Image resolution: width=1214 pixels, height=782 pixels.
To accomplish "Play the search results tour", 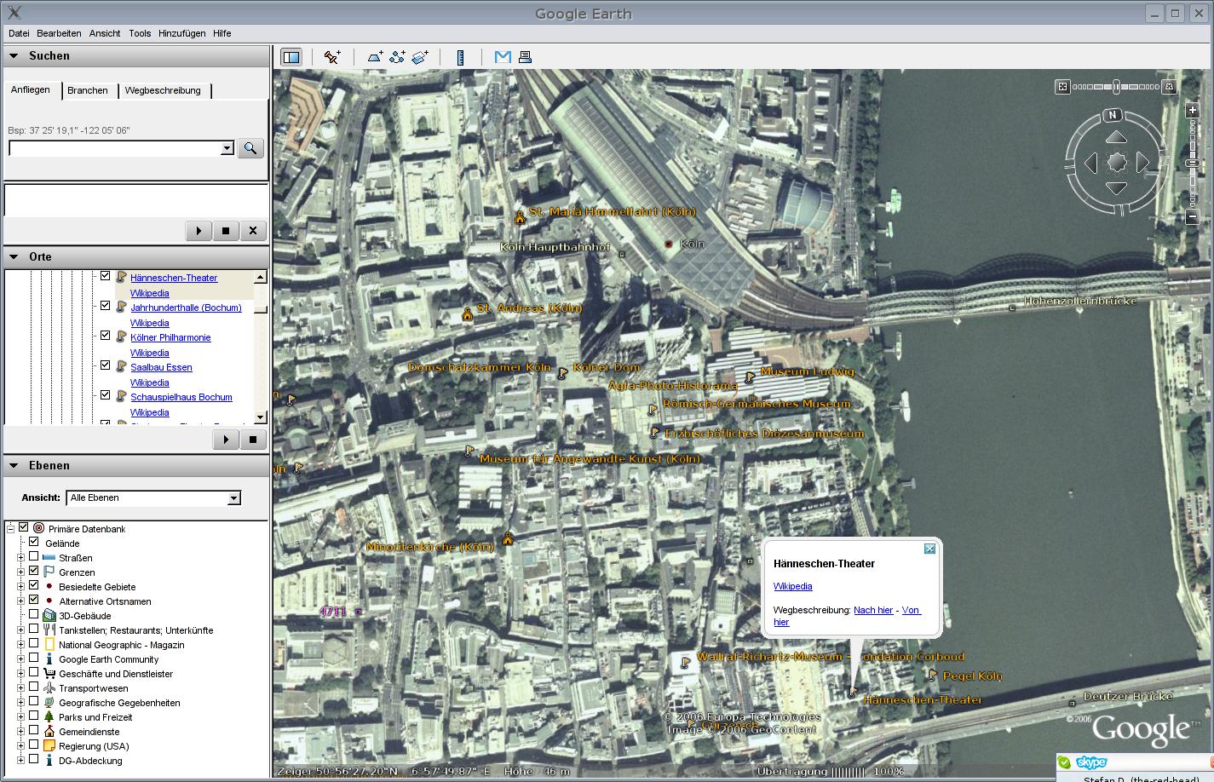I will pos(198,231).
